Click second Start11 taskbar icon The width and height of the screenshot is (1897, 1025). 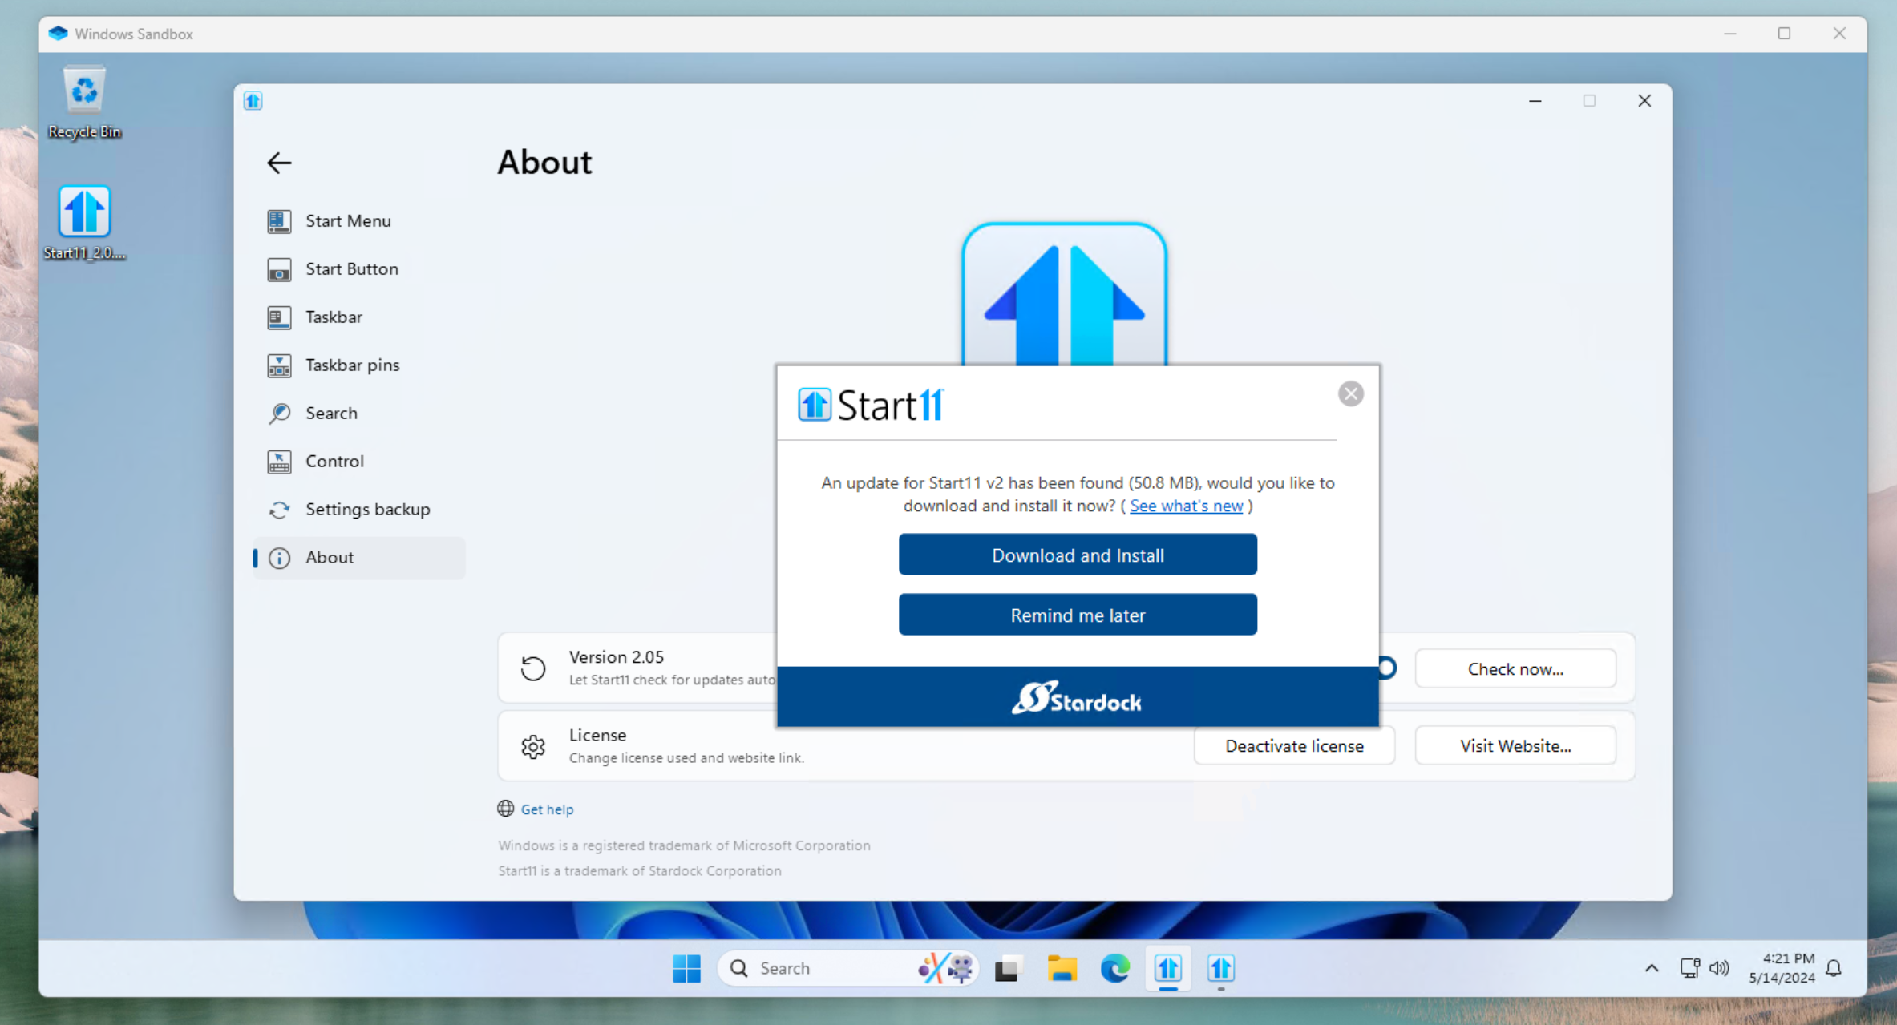click(x=1221, y=968)
